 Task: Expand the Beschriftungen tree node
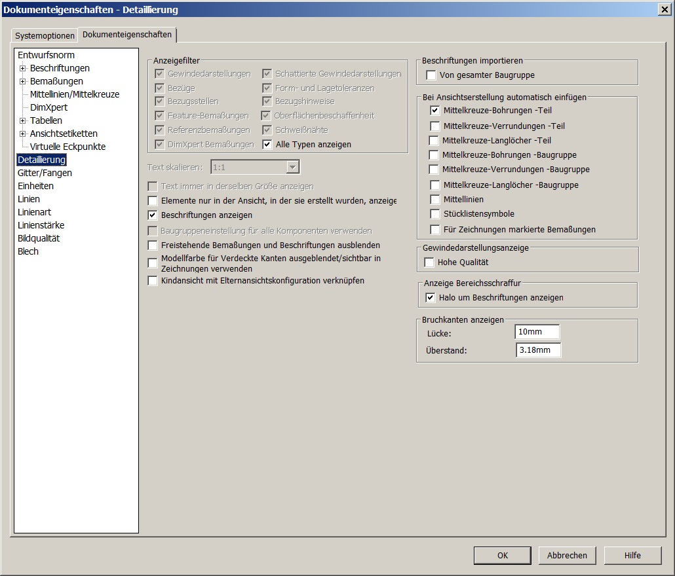tap(22, 68)
